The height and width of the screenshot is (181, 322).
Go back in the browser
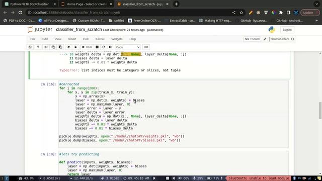[x=5, y=13]
